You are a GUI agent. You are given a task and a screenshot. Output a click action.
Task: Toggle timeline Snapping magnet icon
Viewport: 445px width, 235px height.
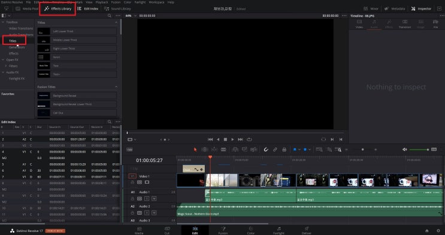(266, 149)
